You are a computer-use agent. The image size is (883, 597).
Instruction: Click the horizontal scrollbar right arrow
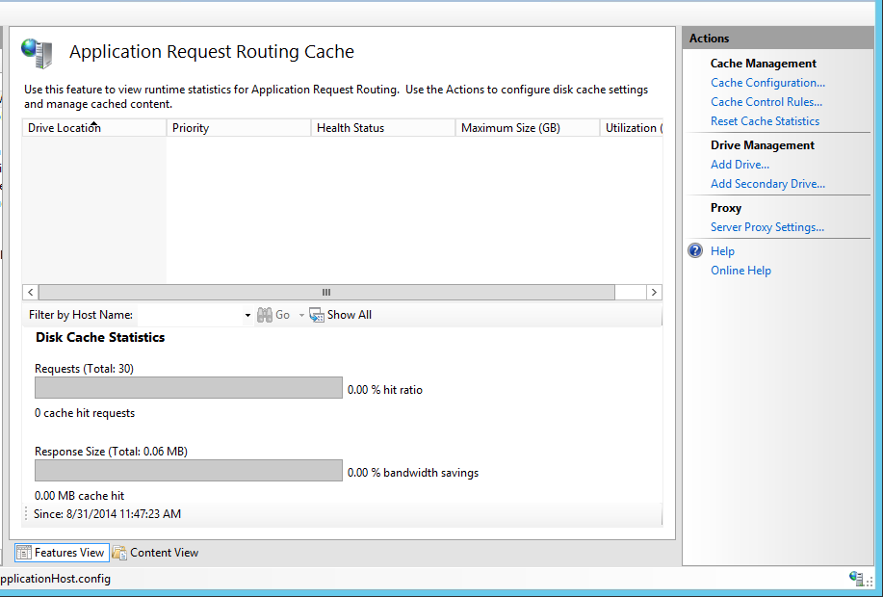pos(654,293)
